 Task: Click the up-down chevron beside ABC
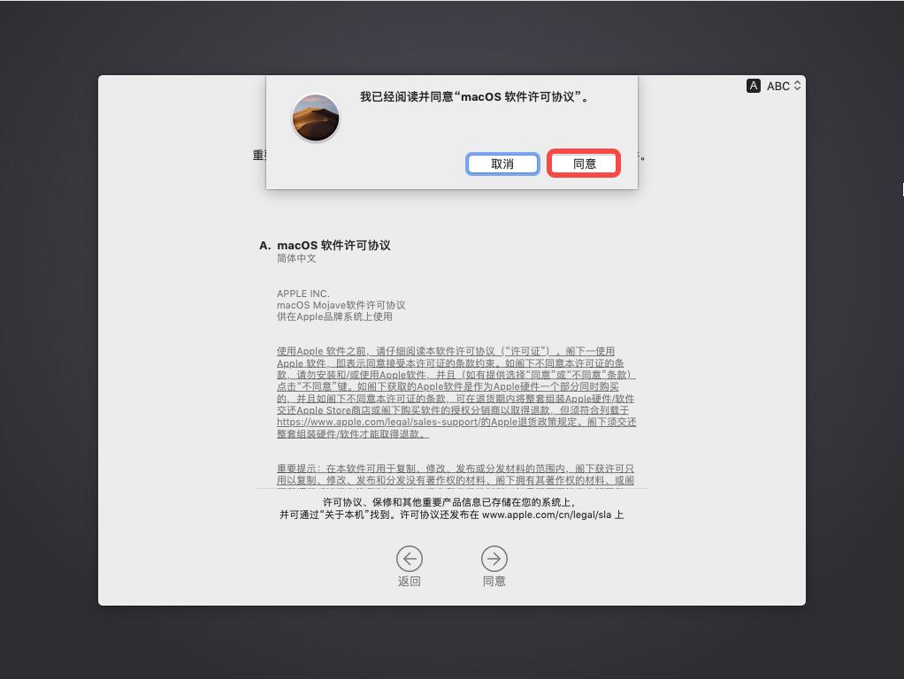795,86
